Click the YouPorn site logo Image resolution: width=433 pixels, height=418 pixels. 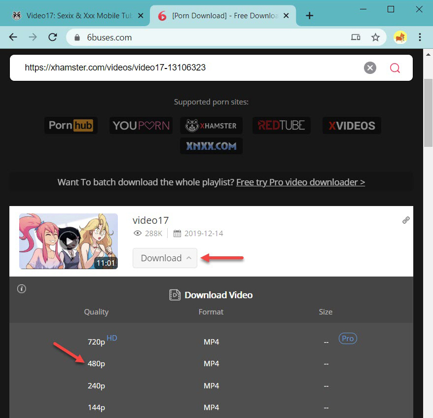click(x=141, y=125)
